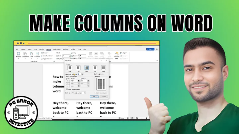The image size is (239, 134).
Task: Toggle the Equal column width checkbox
Action: (x=67, y=89)
